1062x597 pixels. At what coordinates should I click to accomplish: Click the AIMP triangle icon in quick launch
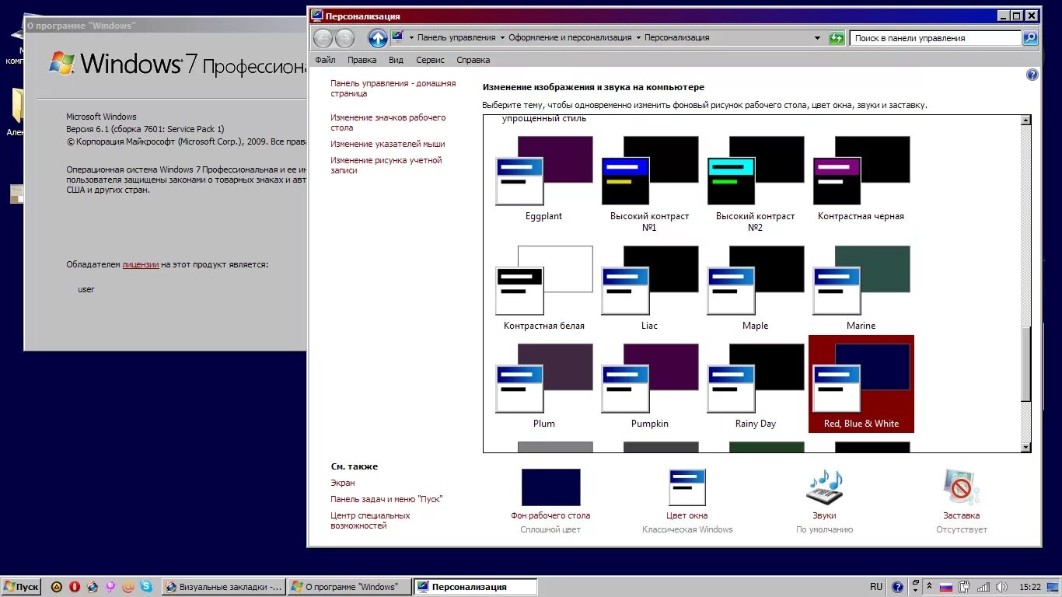point(57,587)
